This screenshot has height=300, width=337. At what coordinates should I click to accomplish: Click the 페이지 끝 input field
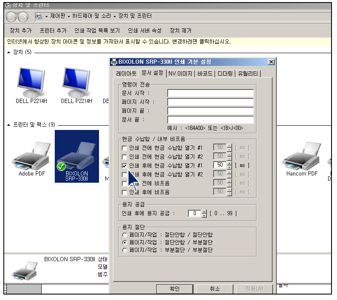(210, 111)
